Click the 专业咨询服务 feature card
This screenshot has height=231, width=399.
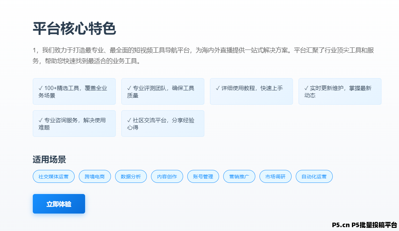tap(74, 123)
